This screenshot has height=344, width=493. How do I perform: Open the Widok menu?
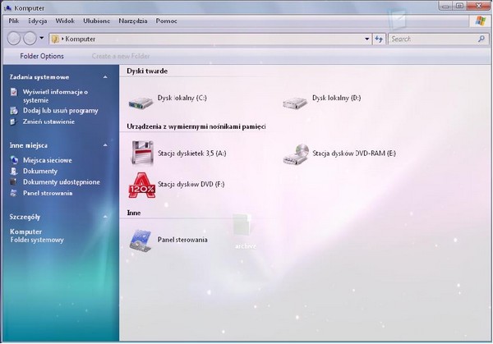point(64,19)
